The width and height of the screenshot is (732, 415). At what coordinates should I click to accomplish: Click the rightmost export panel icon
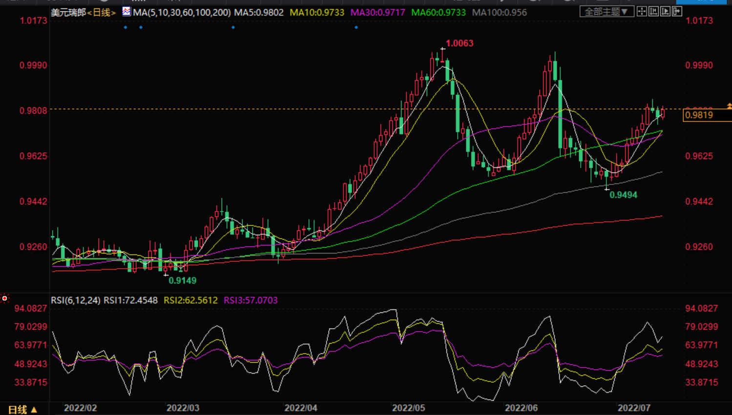[677, 12]
